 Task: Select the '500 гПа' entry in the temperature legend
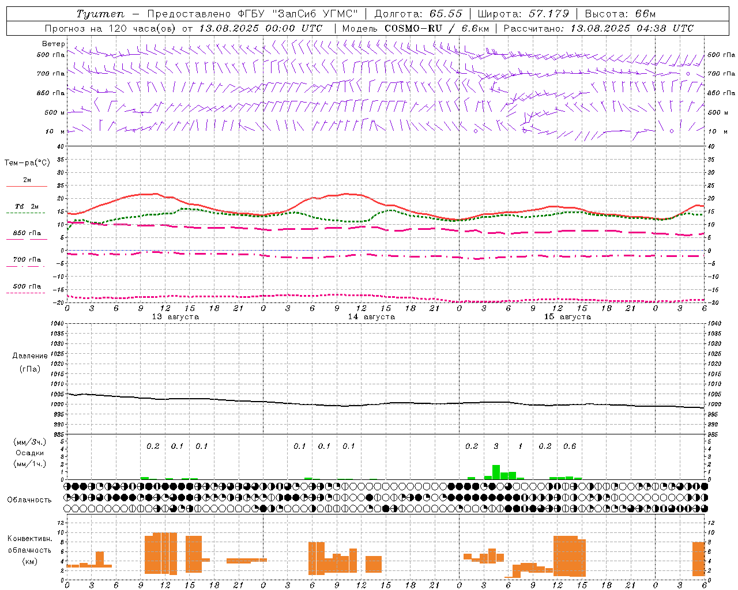27,286
